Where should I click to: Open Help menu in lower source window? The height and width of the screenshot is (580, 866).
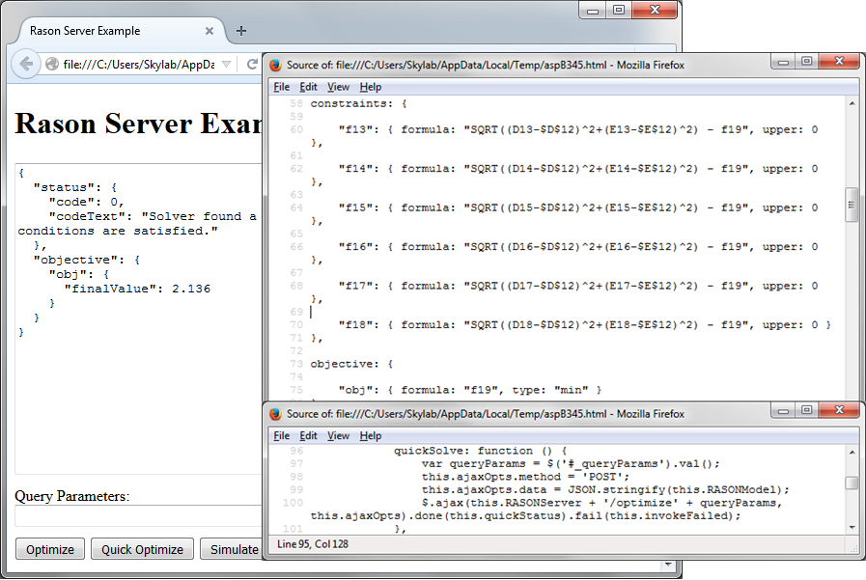pos(370,435)
